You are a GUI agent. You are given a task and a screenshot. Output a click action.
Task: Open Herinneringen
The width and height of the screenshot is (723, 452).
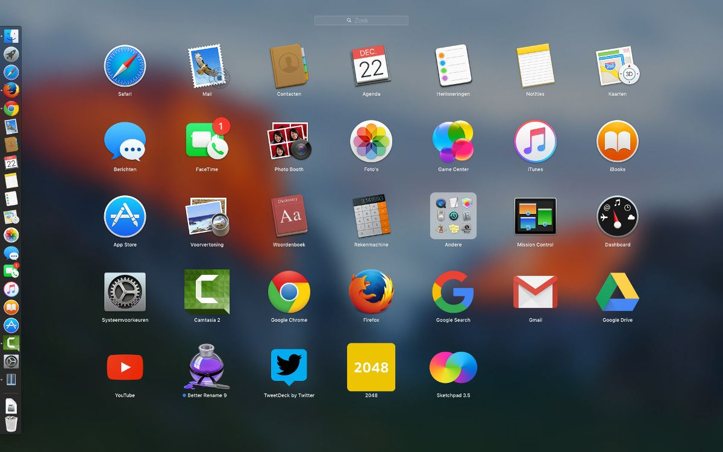453,66
